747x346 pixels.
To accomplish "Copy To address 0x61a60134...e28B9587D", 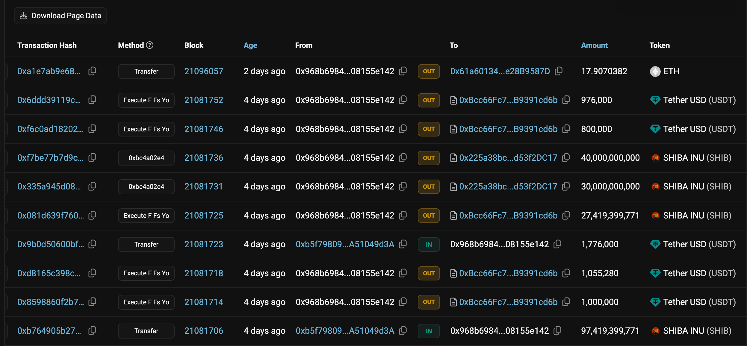I will (559, 71).
